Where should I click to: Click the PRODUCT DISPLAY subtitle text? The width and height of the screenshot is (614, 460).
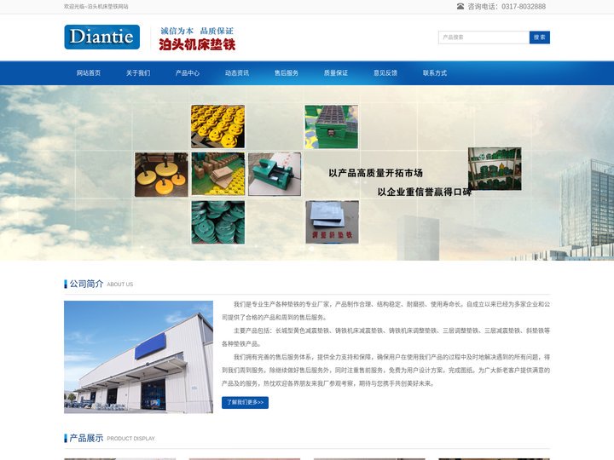pos(130,439)
